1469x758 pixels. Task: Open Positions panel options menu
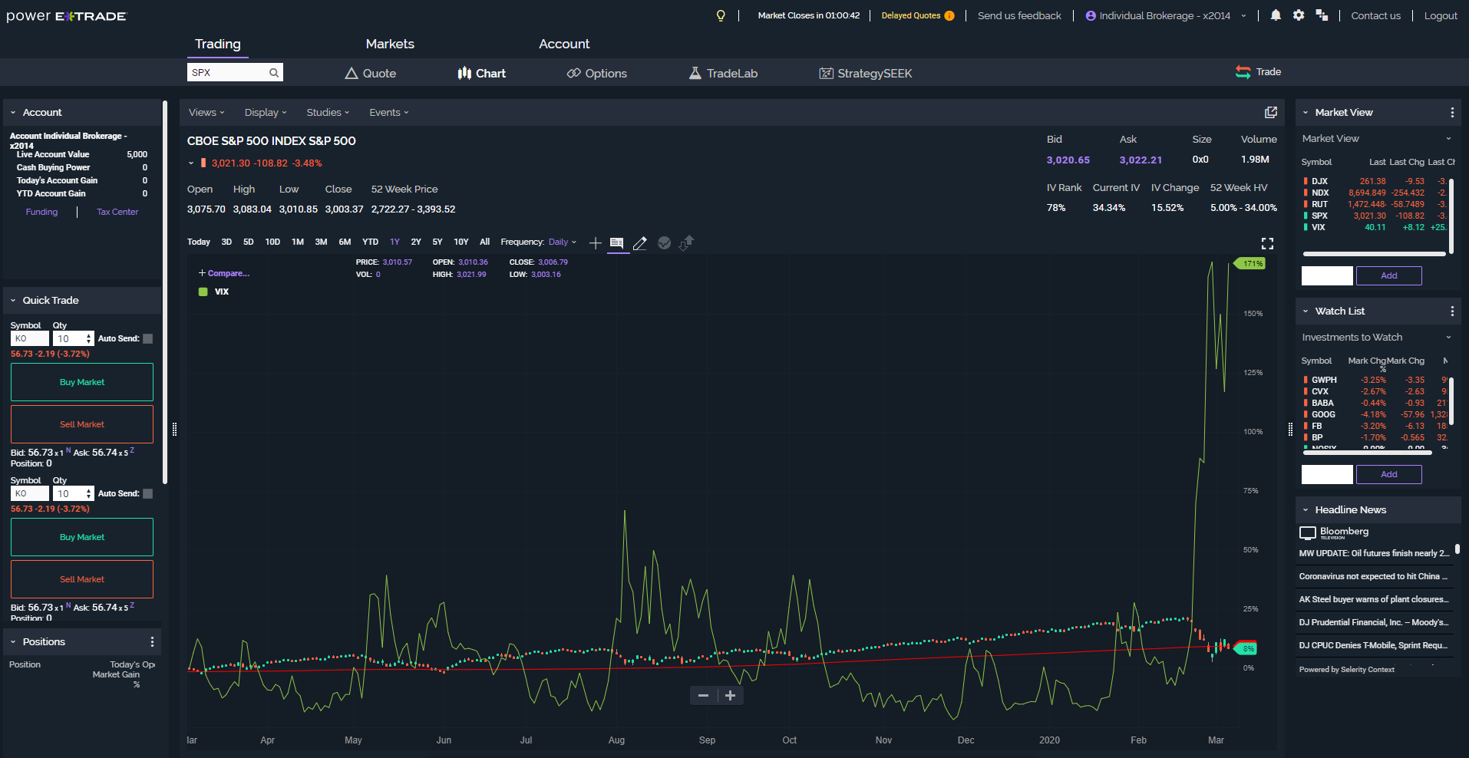[152, 642]
